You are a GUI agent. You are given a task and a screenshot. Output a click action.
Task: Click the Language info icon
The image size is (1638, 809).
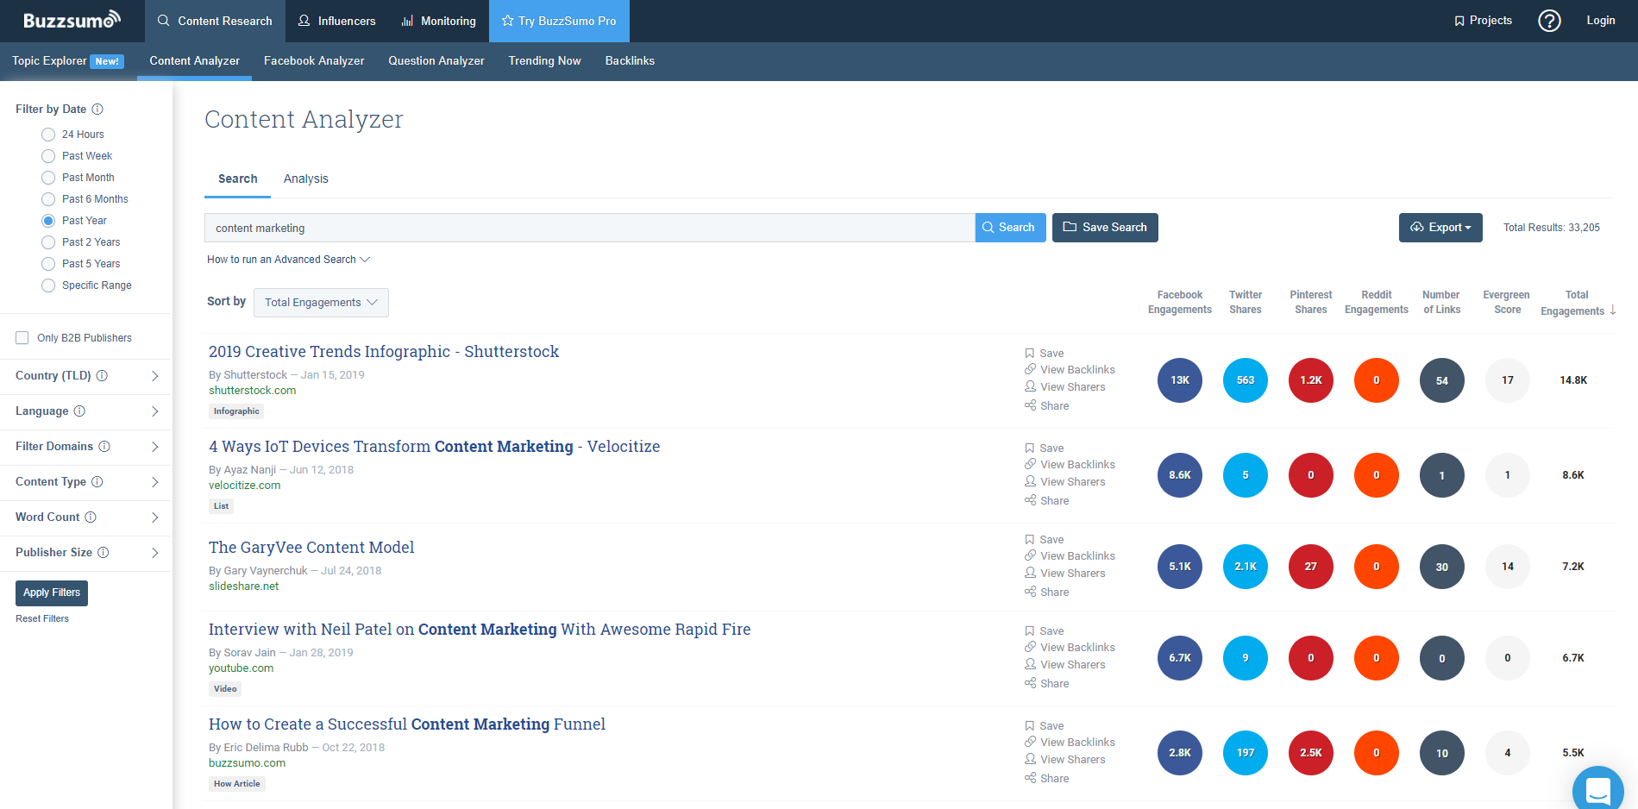(79, 411)
